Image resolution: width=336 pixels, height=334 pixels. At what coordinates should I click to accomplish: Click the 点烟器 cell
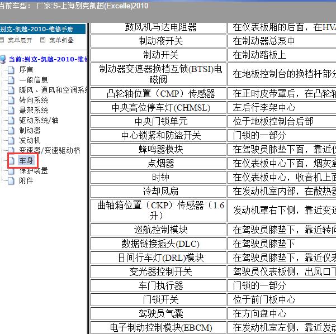(x=158, y=163)
